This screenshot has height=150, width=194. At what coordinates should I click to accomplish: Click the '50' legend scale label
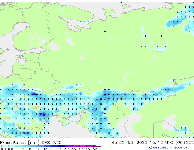click(95, 149)
